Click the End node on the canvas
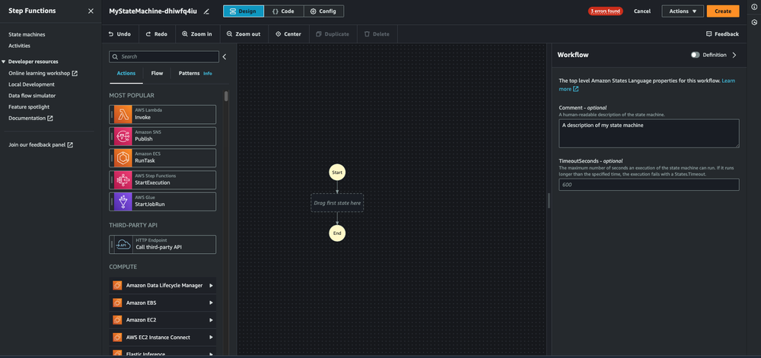Viewport: 761px width, 358px height. coord(337,233)
